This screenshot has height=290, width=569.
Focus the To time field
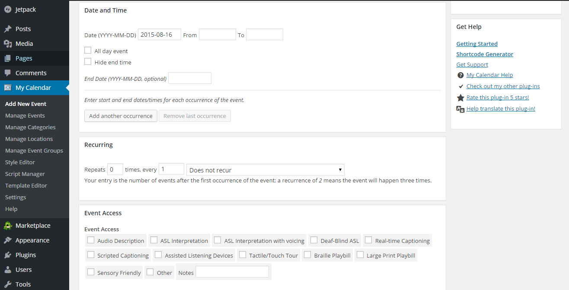click(x=265, y=35)
